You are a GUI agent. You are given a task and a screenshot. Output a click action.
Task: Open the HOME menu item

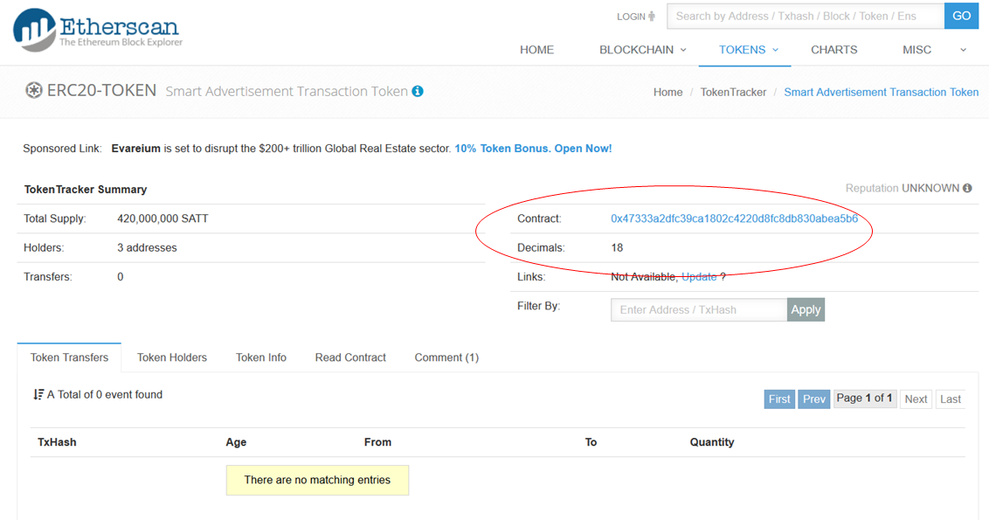pyautogui.click(x=536, y=50)
